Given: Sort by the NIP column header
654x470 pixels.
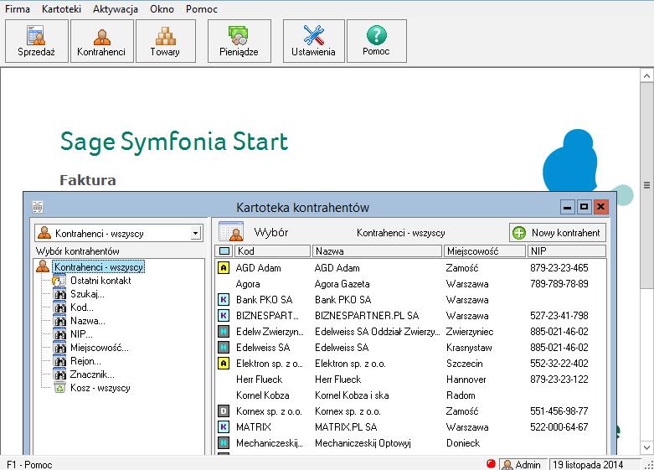Looking at the screenshot, I should 566,250.
